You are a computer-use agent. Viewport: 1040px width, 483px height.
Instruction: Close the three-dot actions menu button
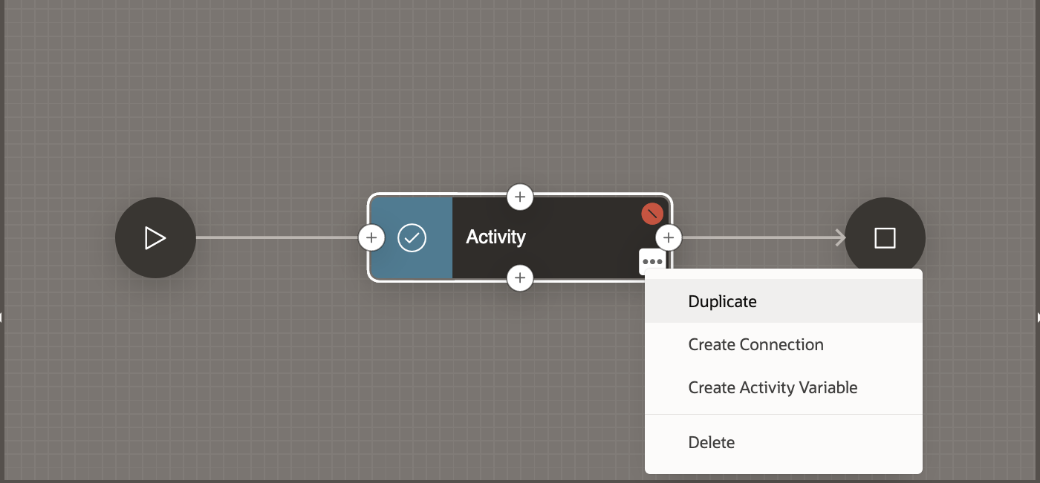pos(652,261)
